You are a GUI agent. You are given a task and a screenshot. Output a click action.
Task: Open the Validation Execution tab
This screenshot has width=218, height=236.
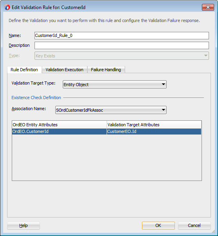pyautogui.click(x=65, y=70)
